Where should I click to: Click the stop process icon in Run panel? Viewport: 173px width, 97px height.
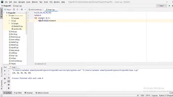tap(5, 74)
